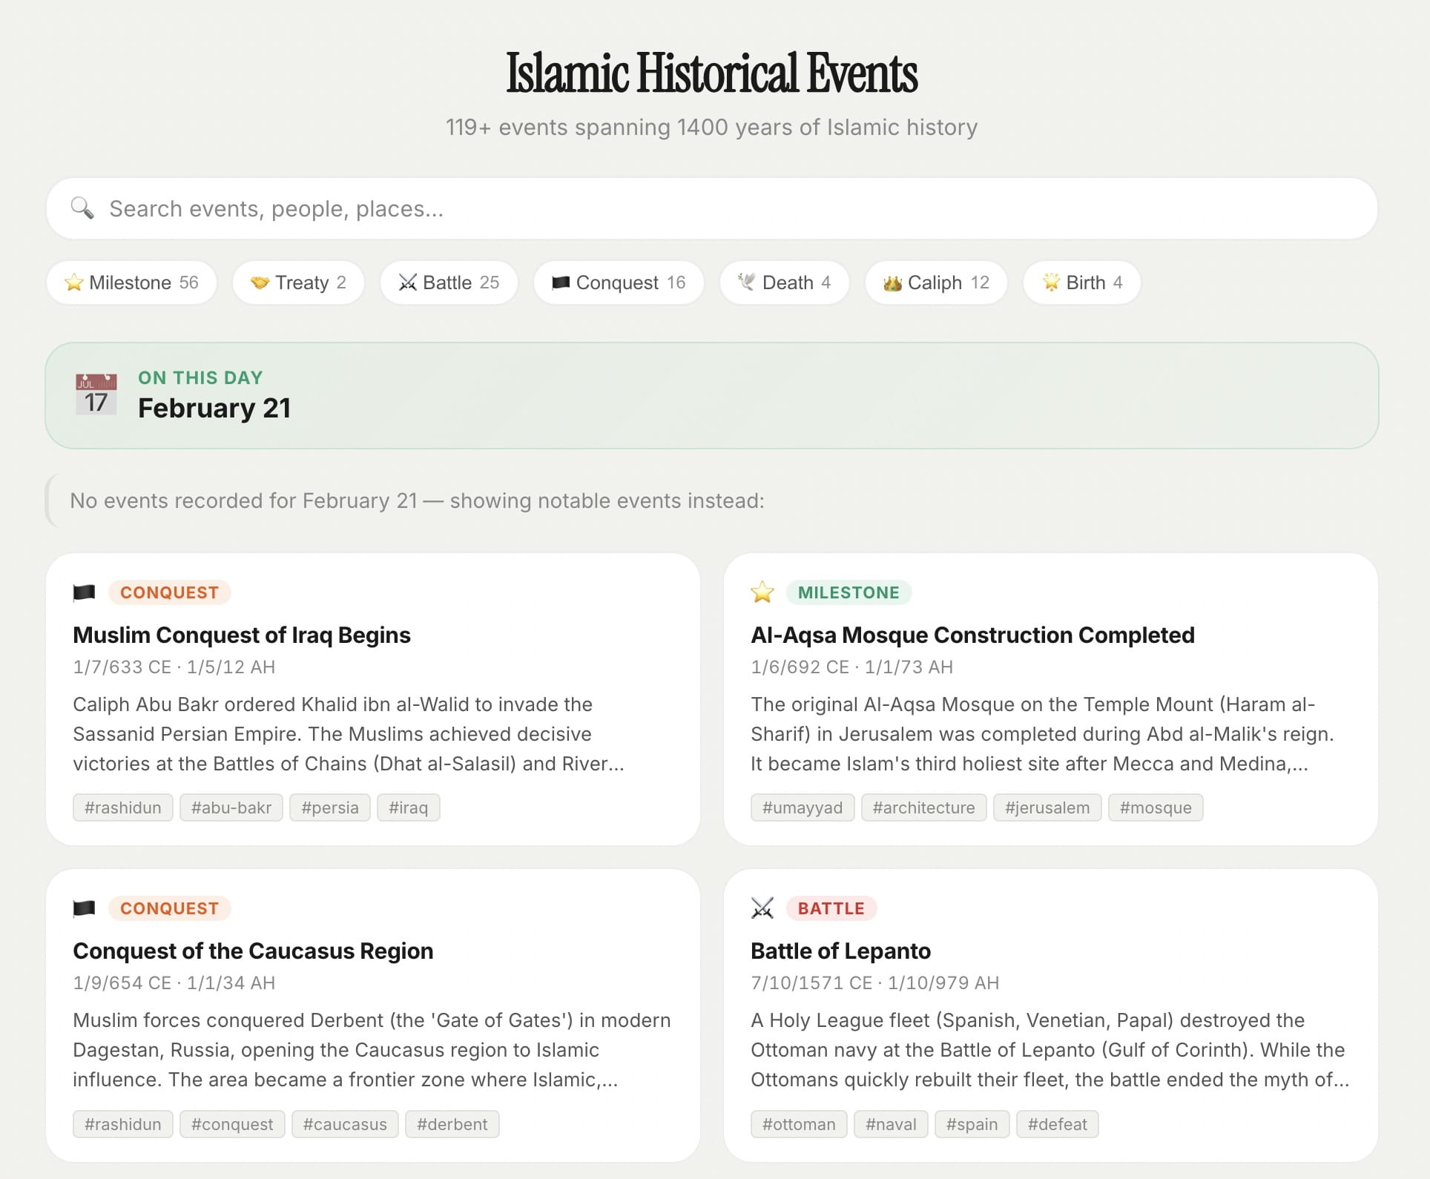Select the Caliph 12 category
This screenshot has width=1430, height=1179.
point(935,283)
